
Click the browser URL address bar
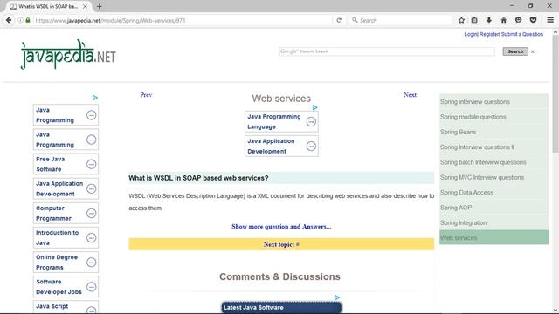point(182,20)
